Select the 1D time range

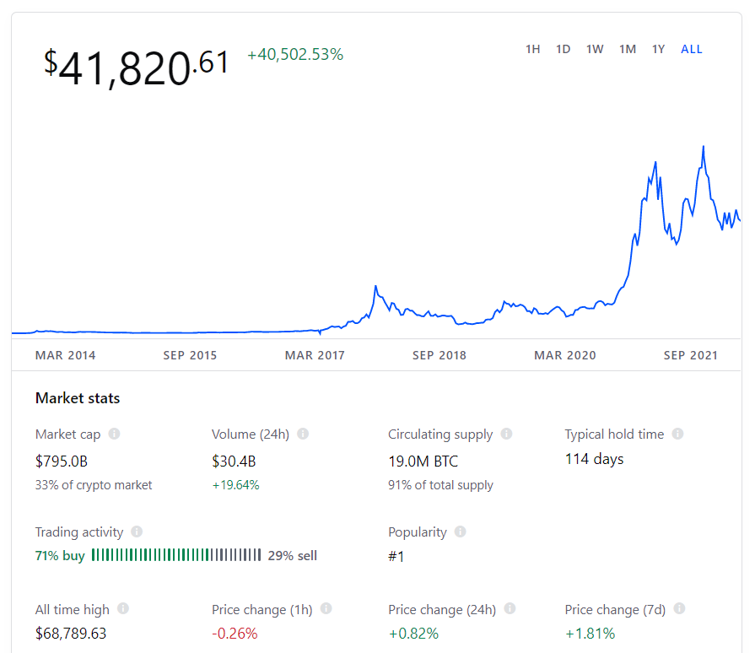(x=563, y=49)
